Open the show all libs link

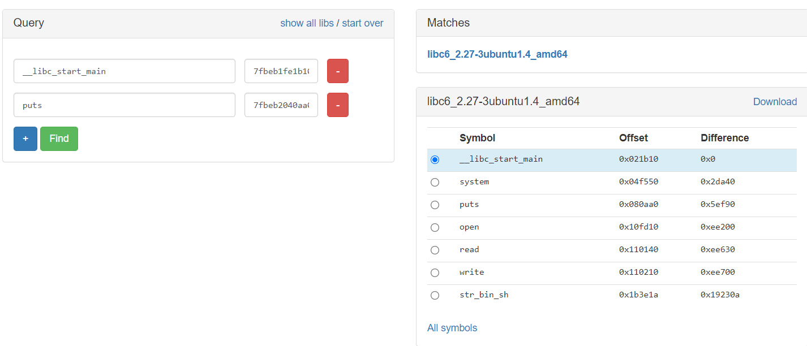(307, 23)
